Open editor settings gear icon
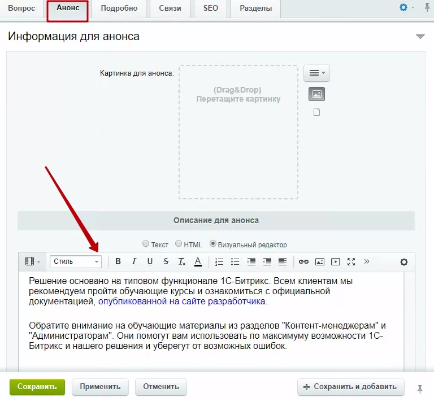The image size is (434, 402). [x=404, y=262]
